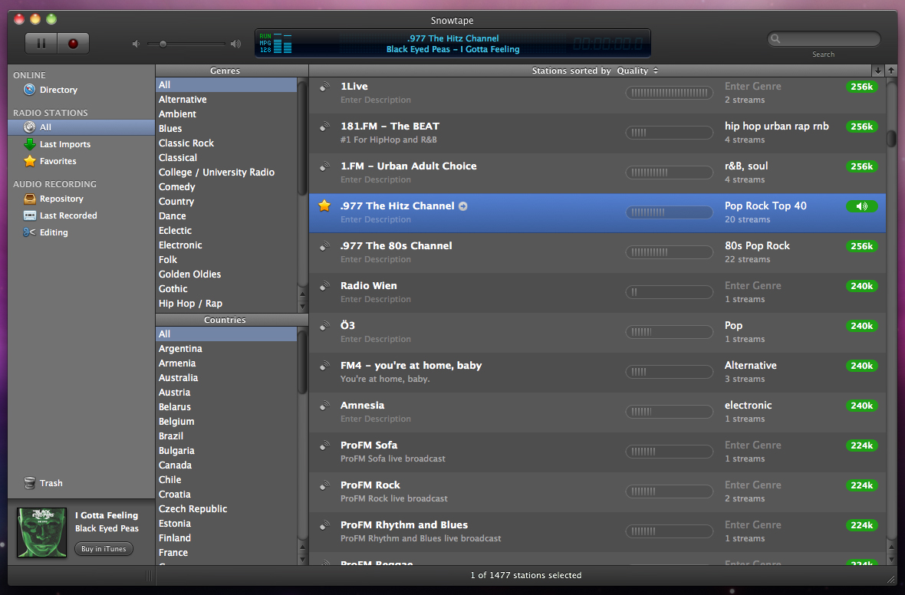Screen dimensions: 905x595
Task: Click the satellite icon for 181.FM – The BEAT
Action: coord(324,127)
